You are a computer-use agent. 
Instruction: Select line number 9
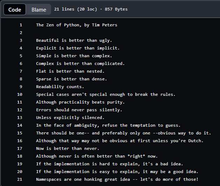[21, 87]
